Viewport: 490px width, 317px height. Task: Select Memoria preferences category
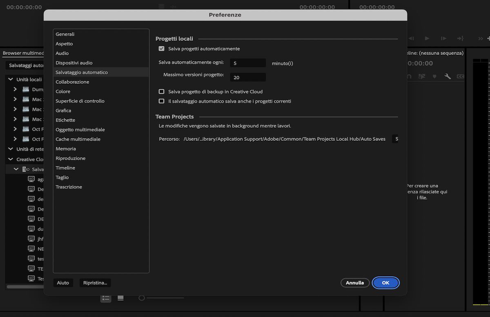point(101,149)
